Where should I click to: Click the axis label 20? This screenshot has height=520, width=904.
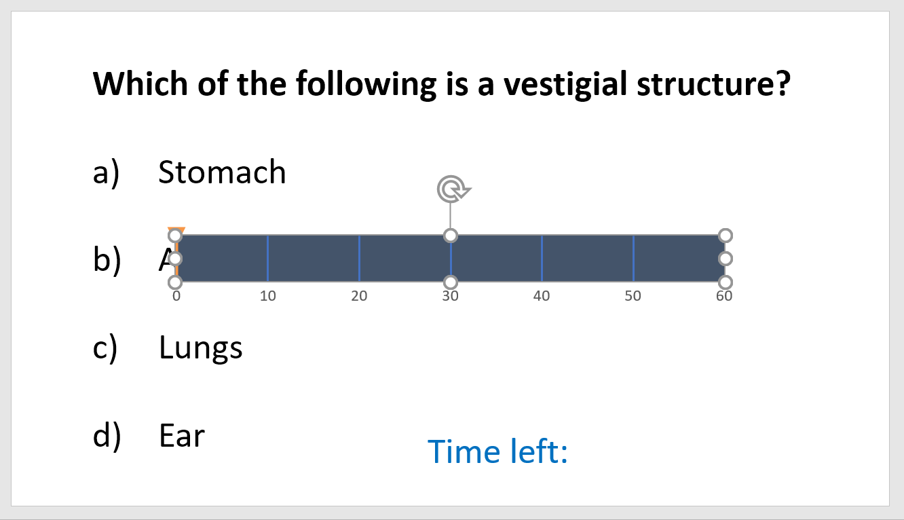coord(359,296)
